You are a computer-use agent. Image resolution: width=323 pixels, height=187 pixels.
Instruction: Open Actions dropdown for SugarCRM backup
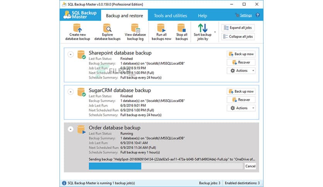coord(241,108)
